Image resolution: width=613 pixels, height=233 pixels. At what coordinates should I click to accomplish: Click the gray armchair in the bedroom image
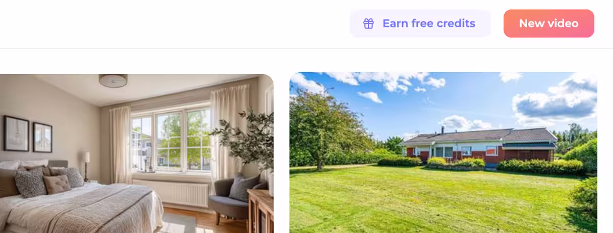[235, 198]
